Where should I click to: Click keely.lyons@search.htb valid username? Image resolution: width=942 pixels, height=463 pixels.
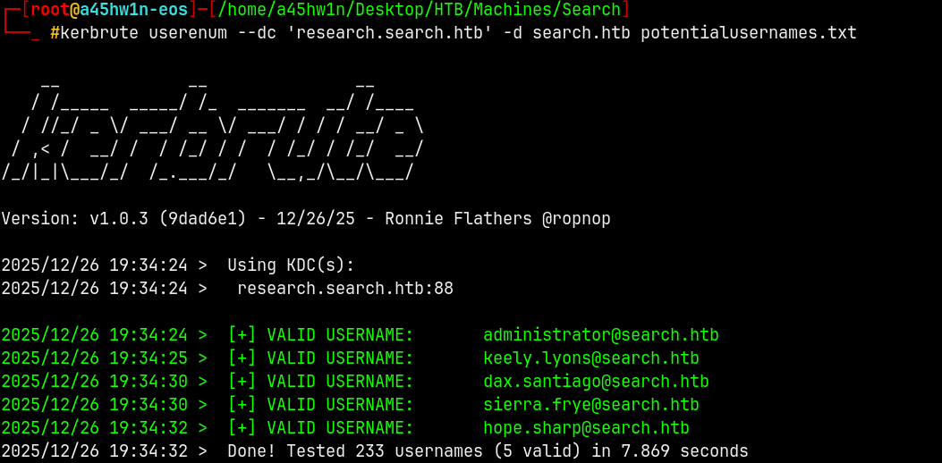(590, 358)
